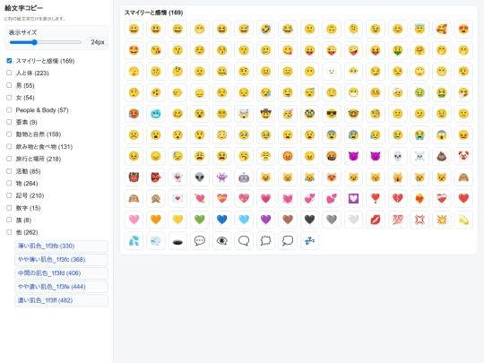Image resolution: width=484 pixels, height=363 pixels.
Task: Select the sweat droplets emoji
Action: [134, 240]
